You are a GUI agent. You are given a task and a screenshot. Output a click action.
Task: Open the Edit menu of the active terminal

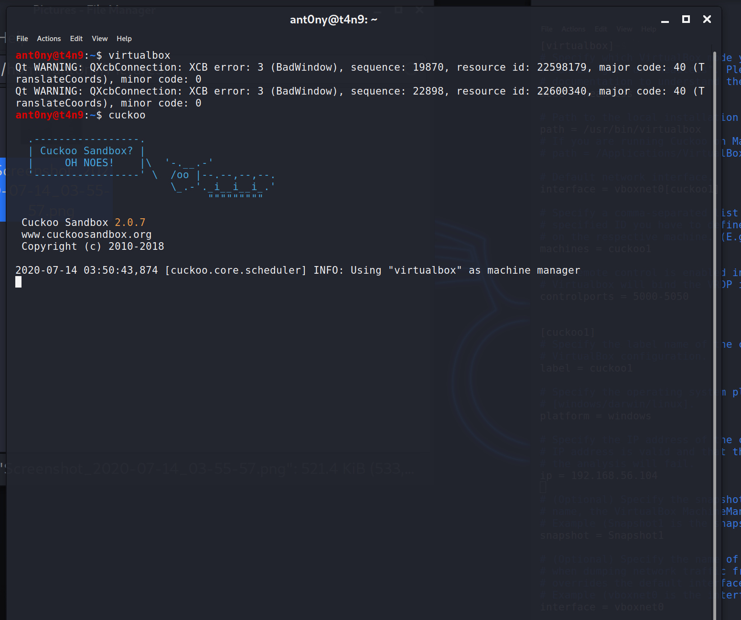click(x=76, y=39)
